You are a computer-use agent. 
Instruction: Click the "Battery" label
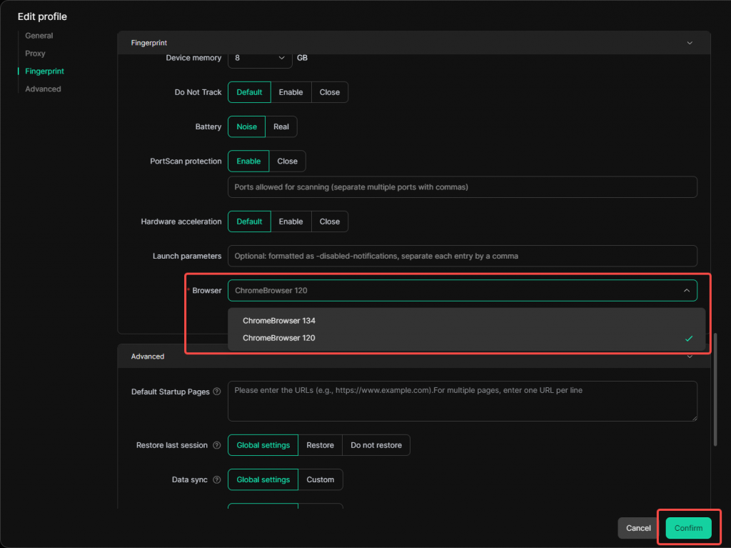pyautogui.click(x=208, y=127)
